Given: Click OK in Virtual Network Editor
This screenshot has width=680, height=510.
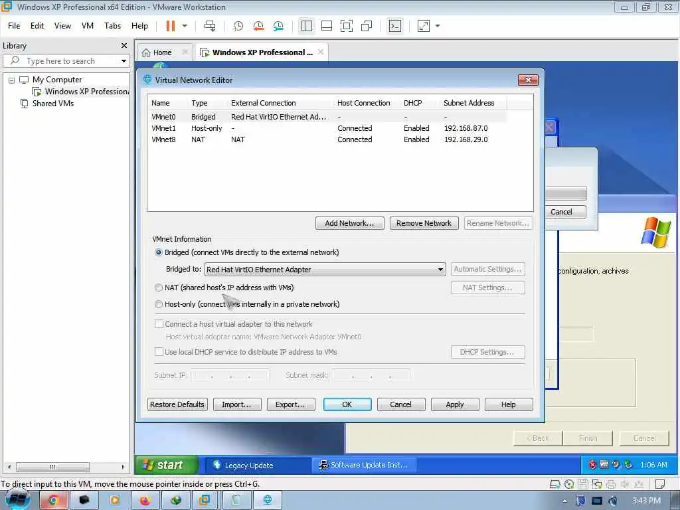Looking at the screenshot, I should click(x=347, y=404).
